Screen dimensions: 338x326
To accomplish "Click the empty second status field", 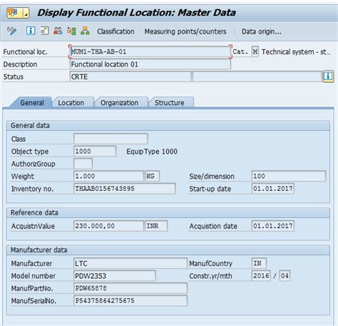I will click(257, 76).
